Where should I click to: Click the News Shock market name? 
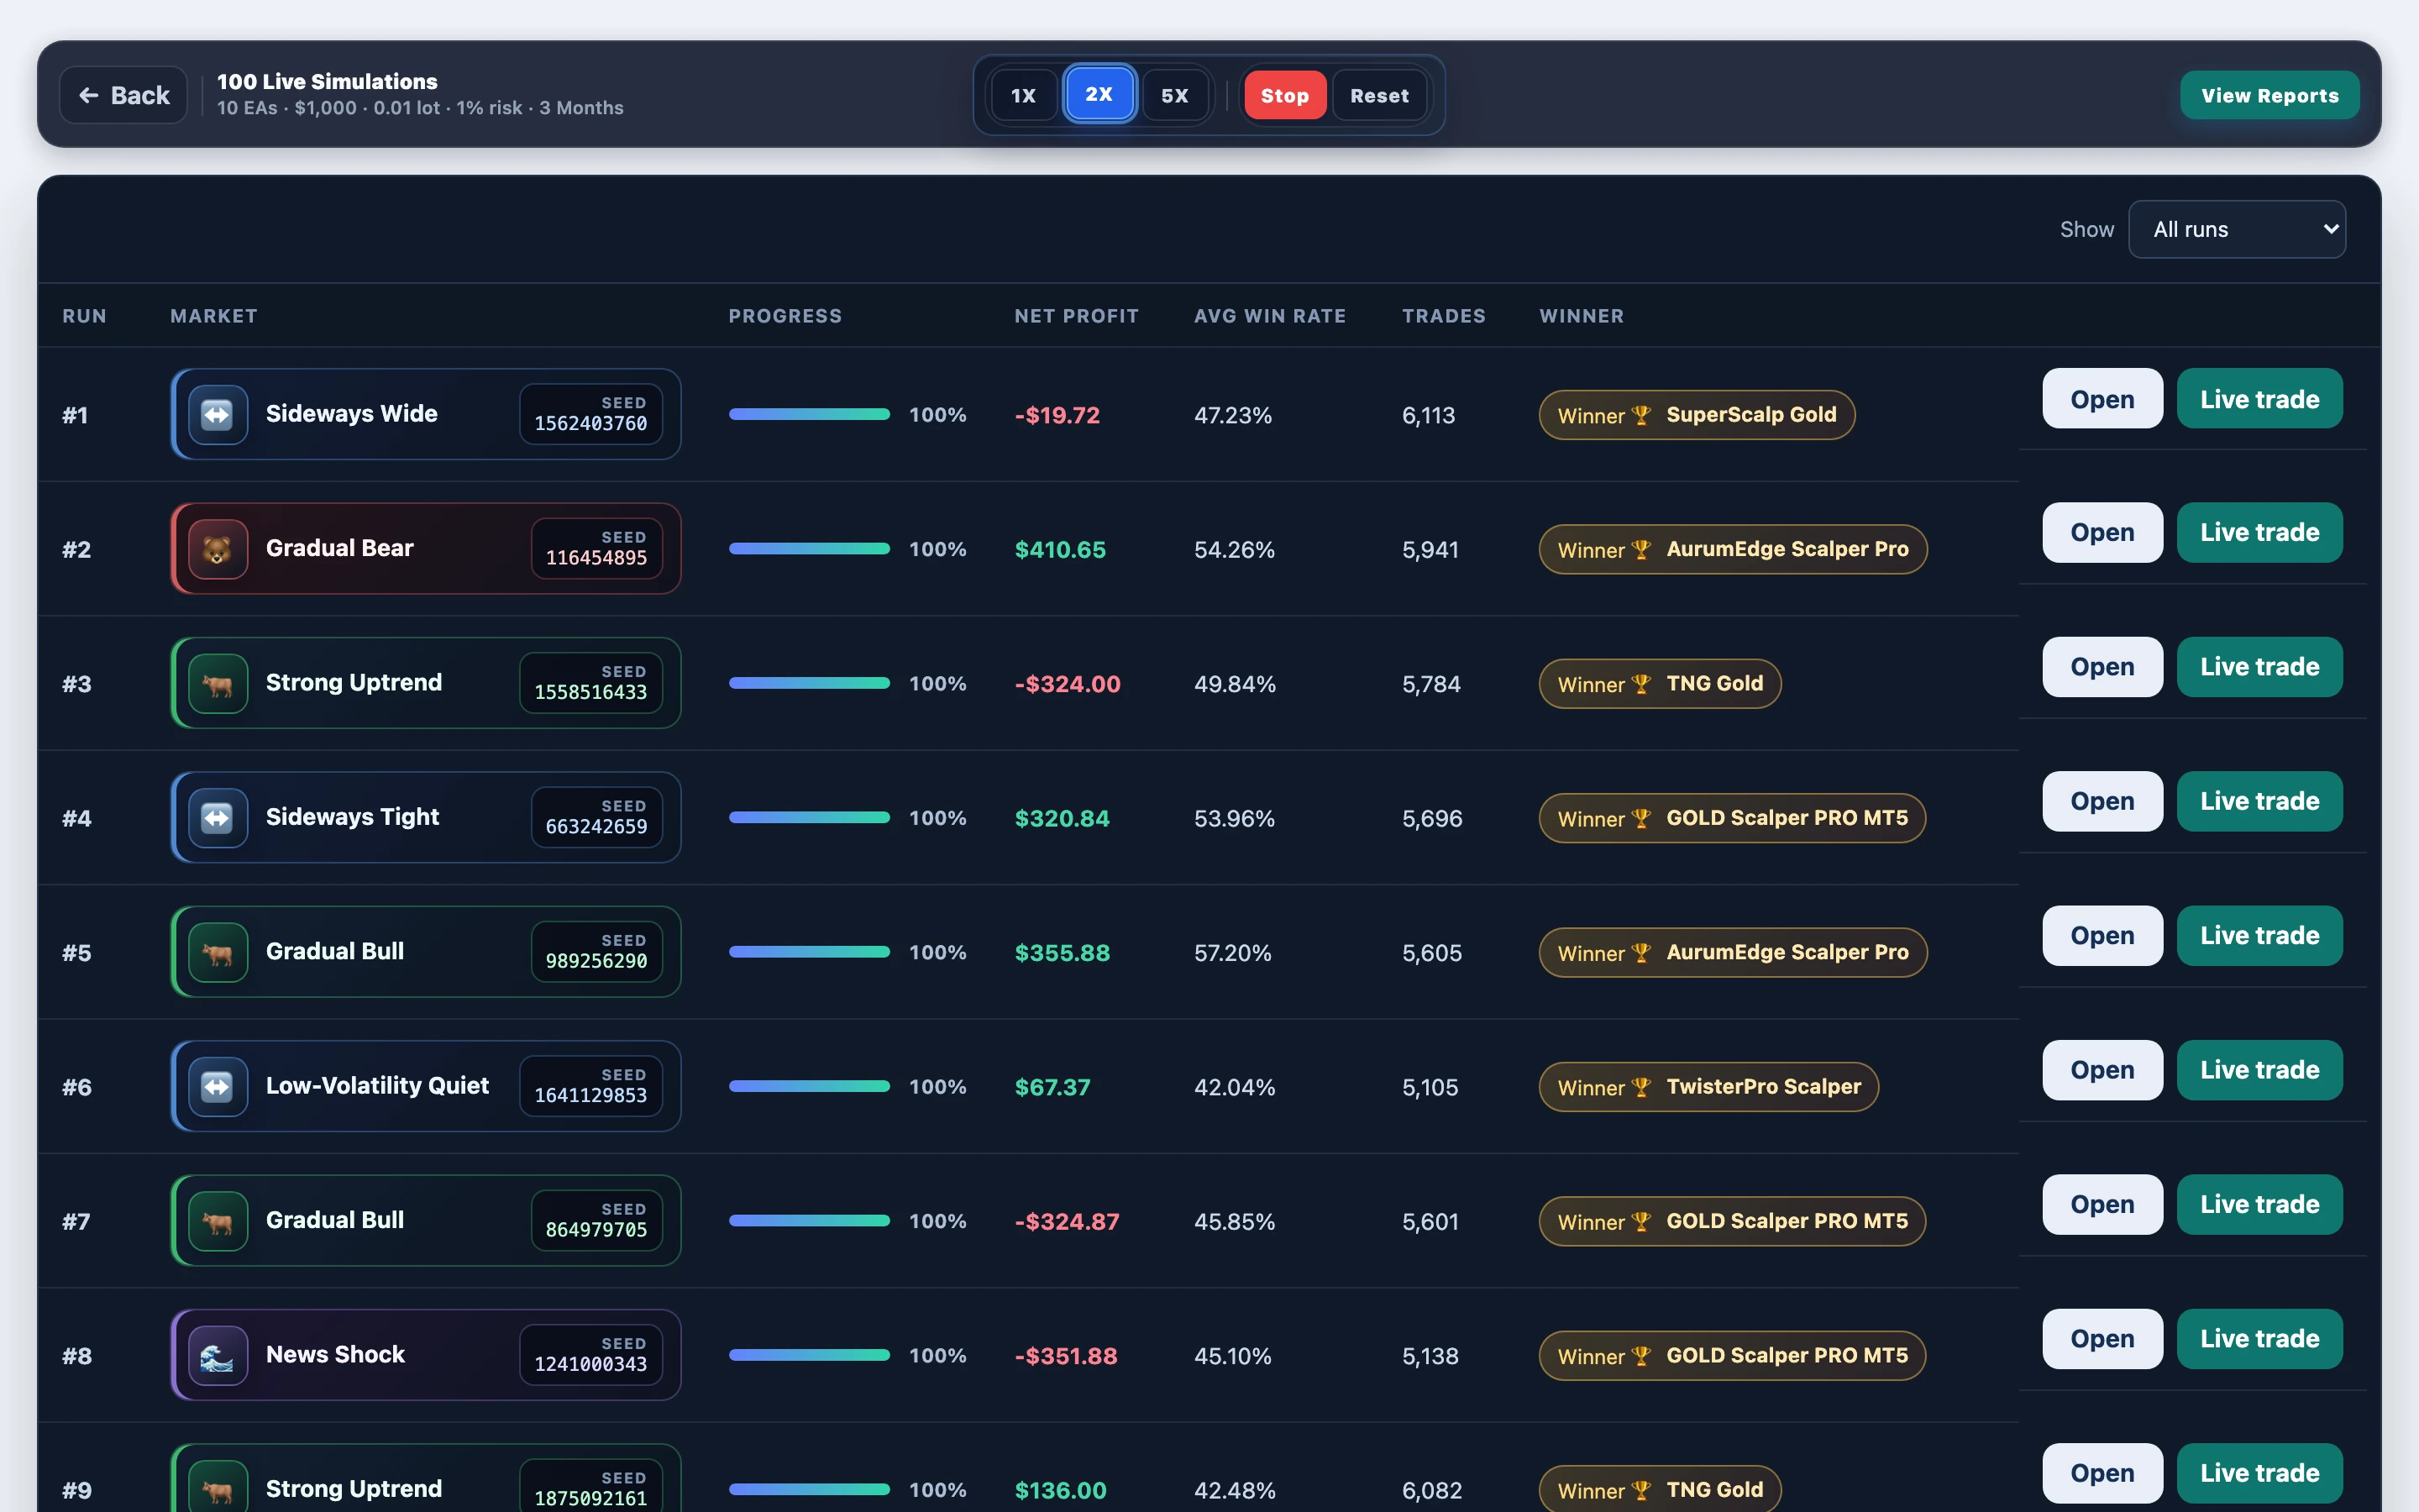335,1355
